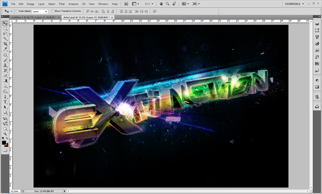The image size is (322, 194).
Task: Select the Pen tool
Action: pos(5,97)
